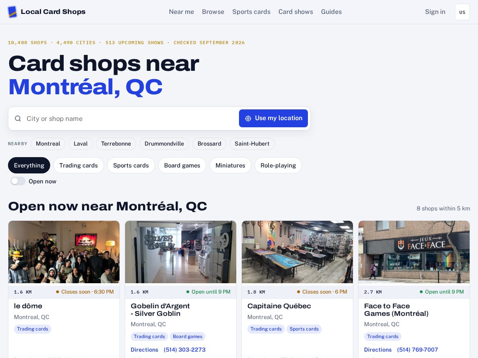Click Directions for Silver Goblin

[x=144, y=350]
